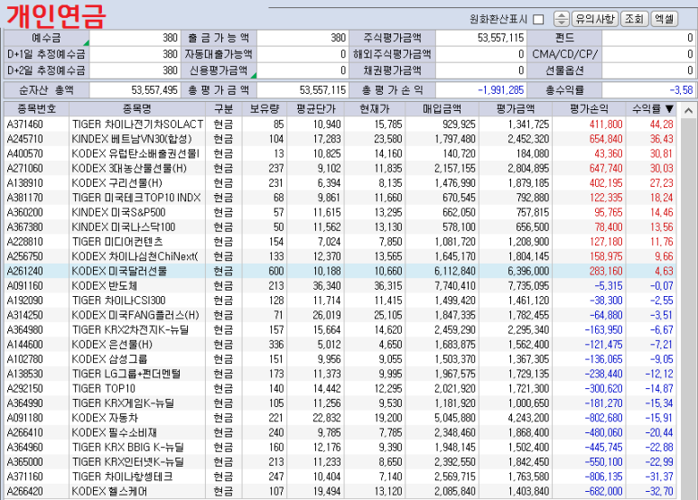
Task: Select row KODEX 3대농산물선물(H)
Action: [340, 168]
